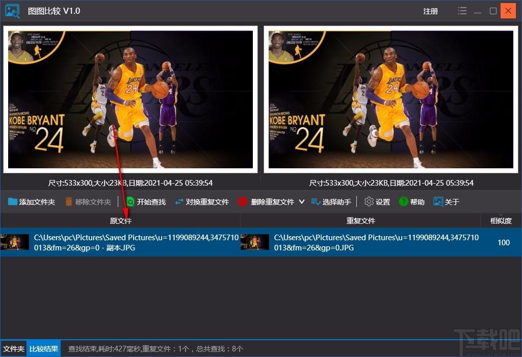Image resolution: width=522 pixels, height=357 pixels.
Task: Expand the 删除重复文件 dropdown arrow
Action: point(302,201)
